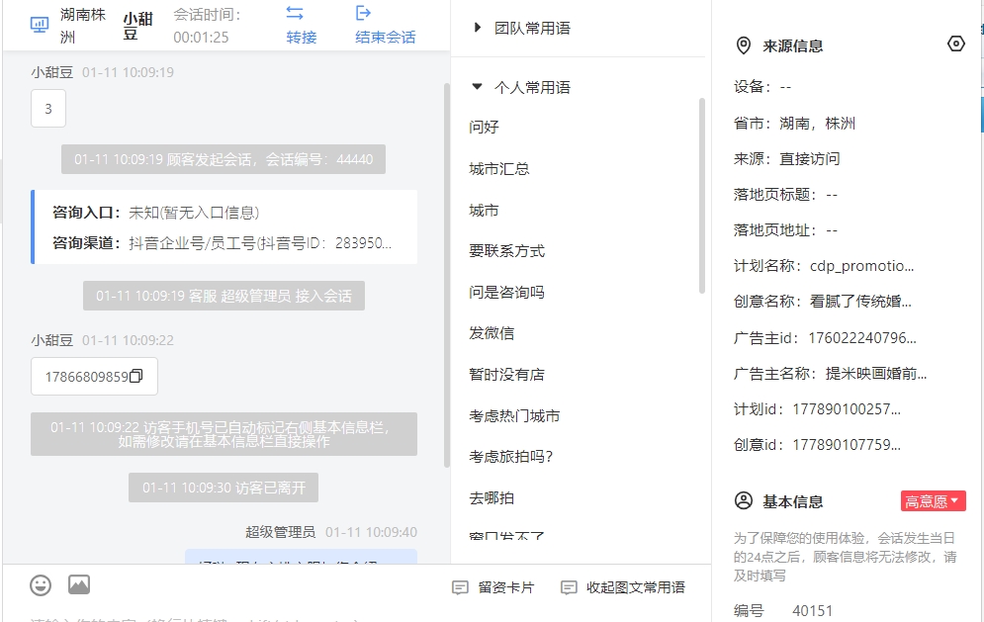Image resolution: width=984 pixels, height=622 pixels.
Task: Click the 转接 transfer arrows icon
Action: (x=295, y=13)
